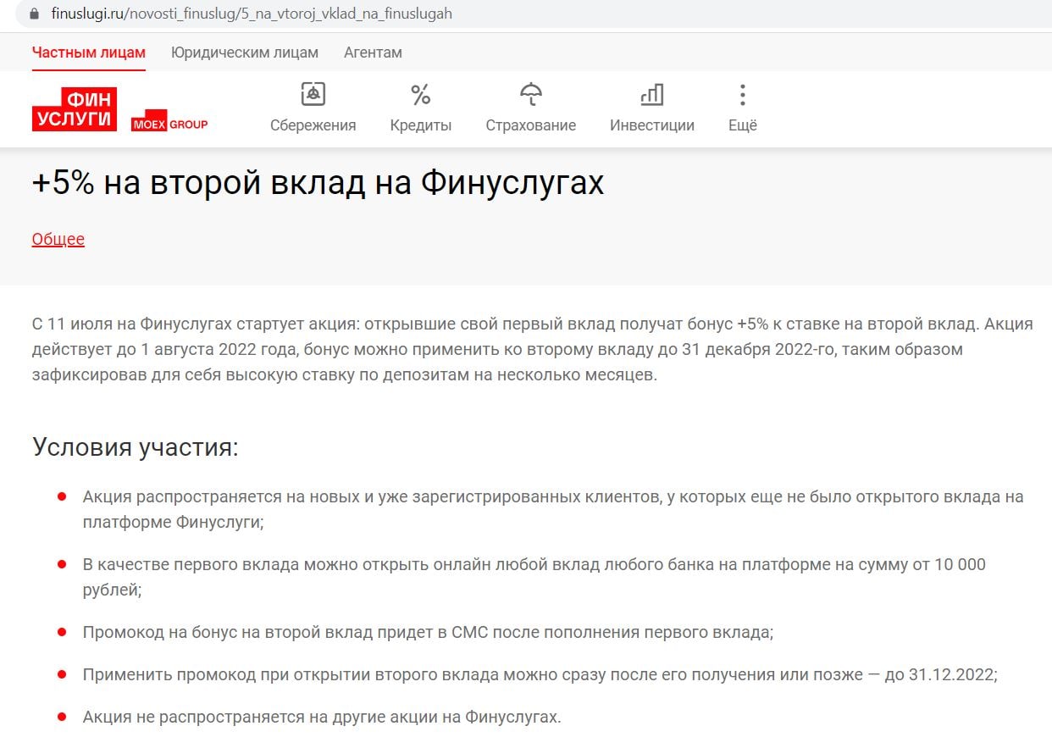Click the MOEX Group logo

(x=169, y=124)
